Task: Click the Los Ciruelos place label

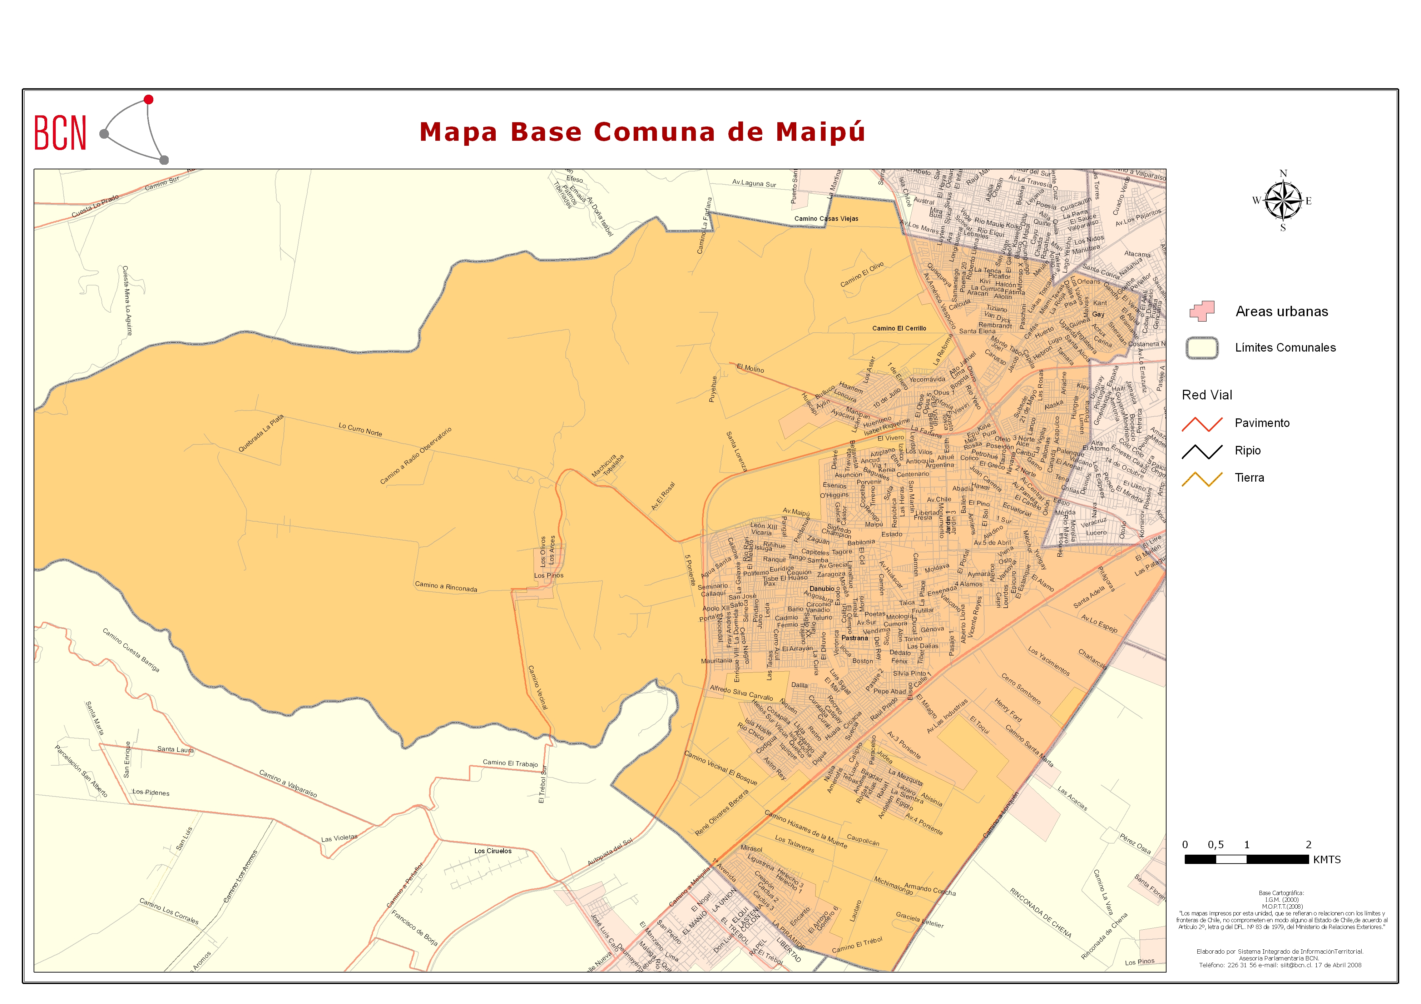Action: pyautogui.click(x=492, y=851)
